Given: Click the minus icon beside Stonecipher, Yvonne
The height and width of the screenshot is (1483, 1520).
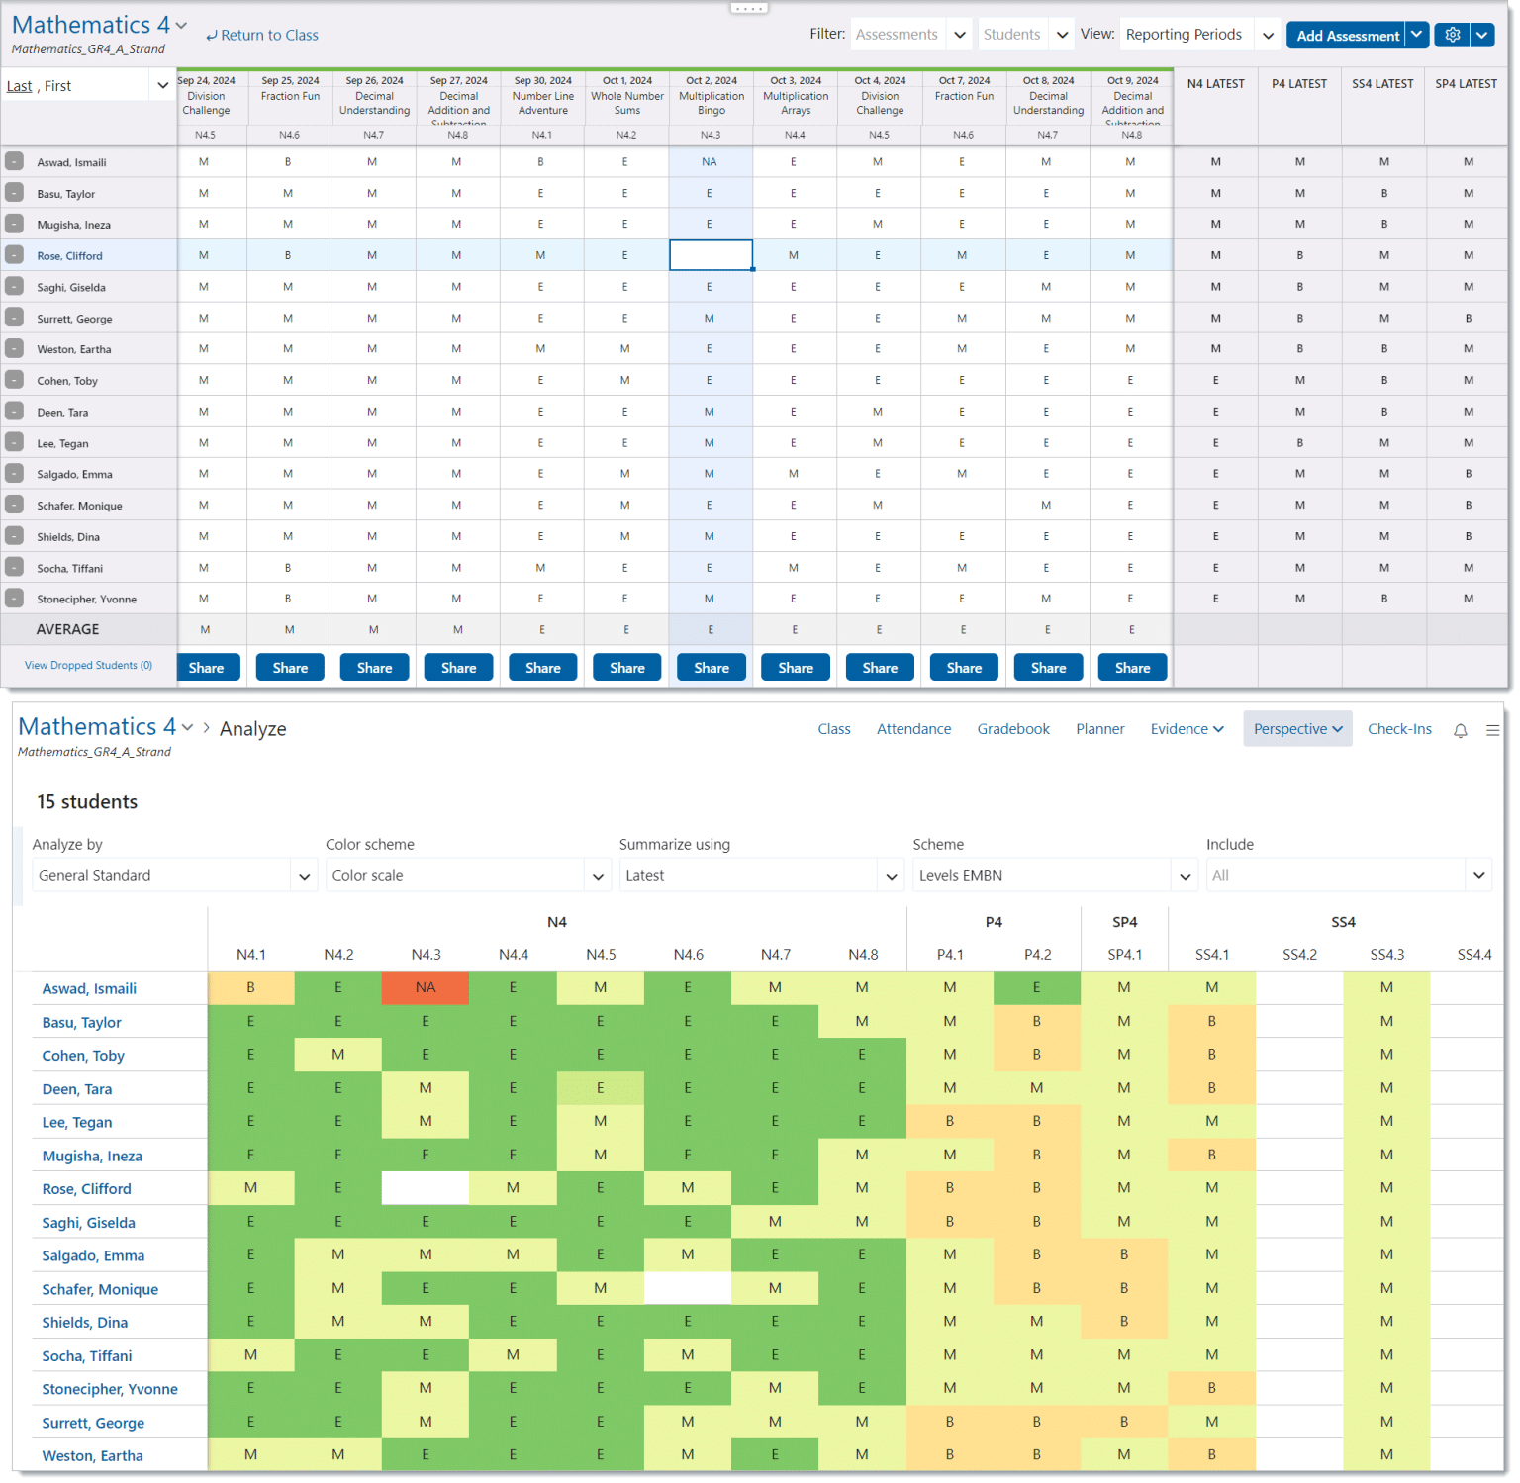Looking at the screenshot, I should click(14, 599).
